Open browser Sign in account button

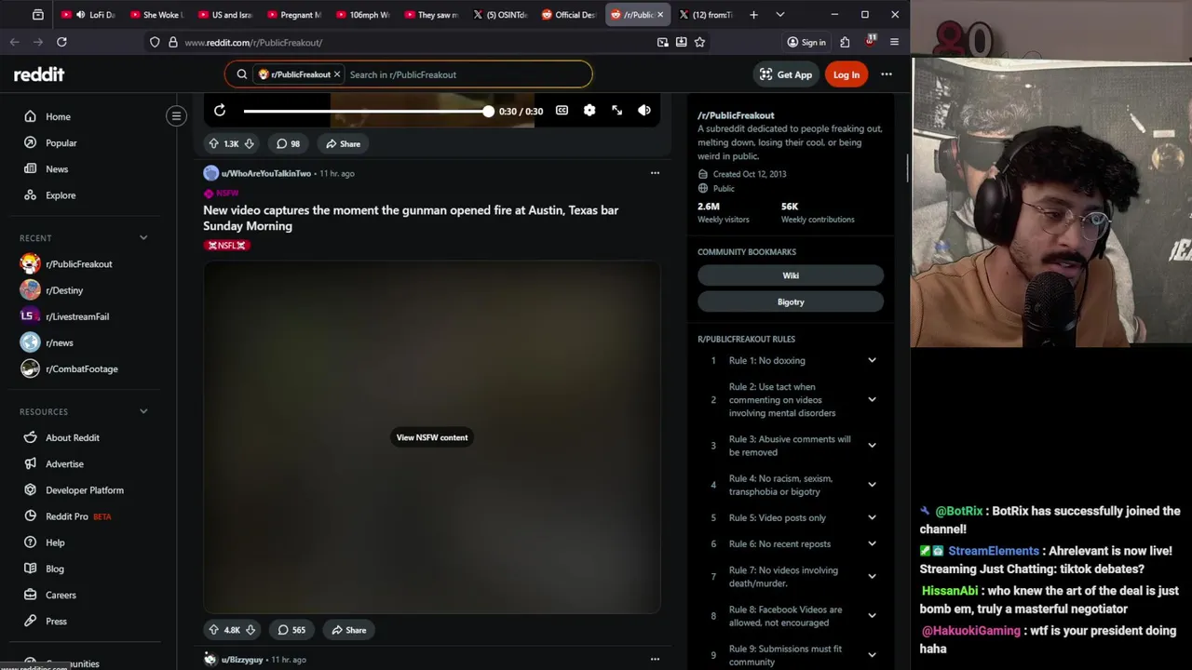tap(806, 42)
